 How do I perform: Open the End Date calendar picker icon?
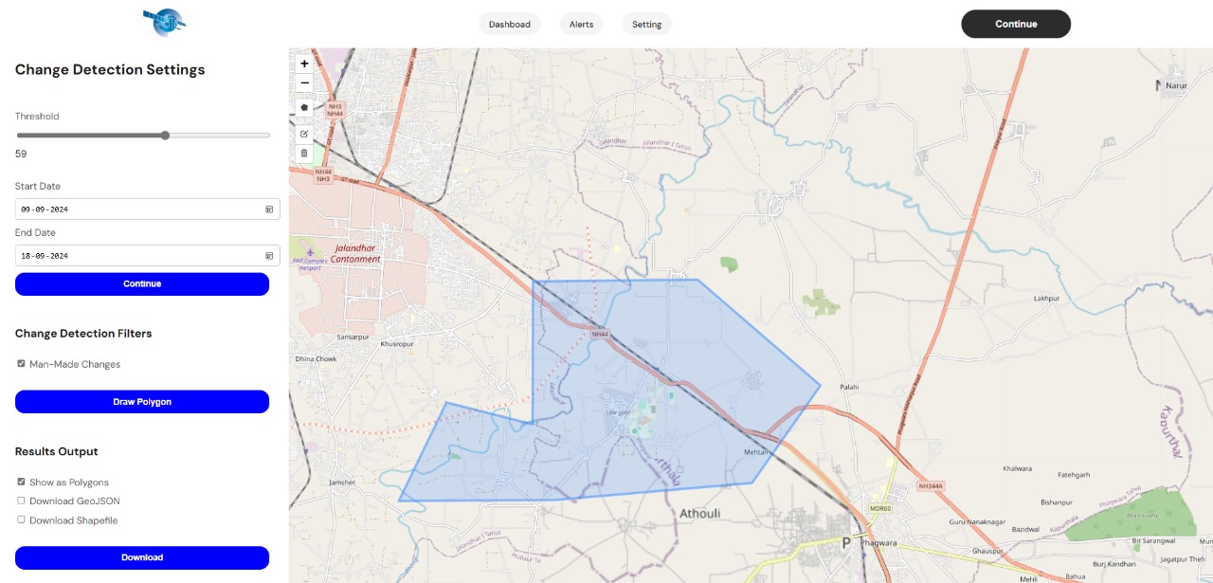[269, 256]
